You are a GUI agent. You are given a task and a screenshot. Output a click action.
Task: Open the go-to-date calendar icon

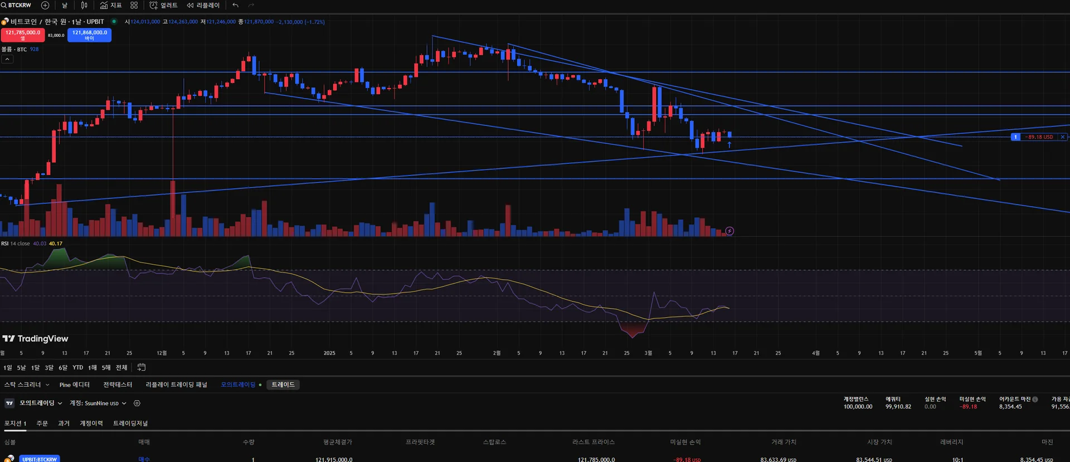pyautogui.click(x=142, y=367)
